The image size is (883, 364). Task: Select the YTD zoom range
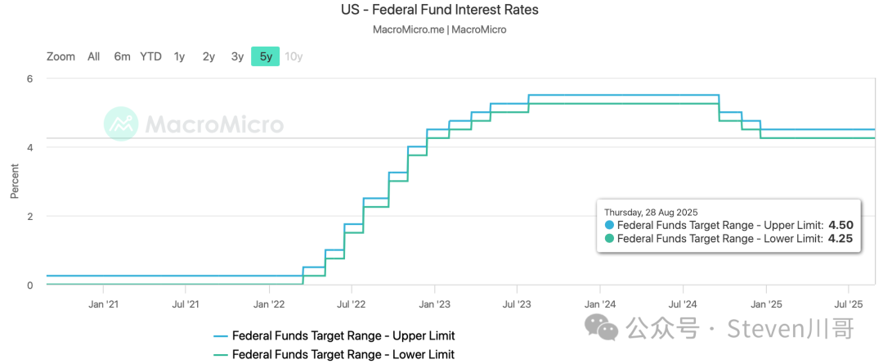coord(150,56)
